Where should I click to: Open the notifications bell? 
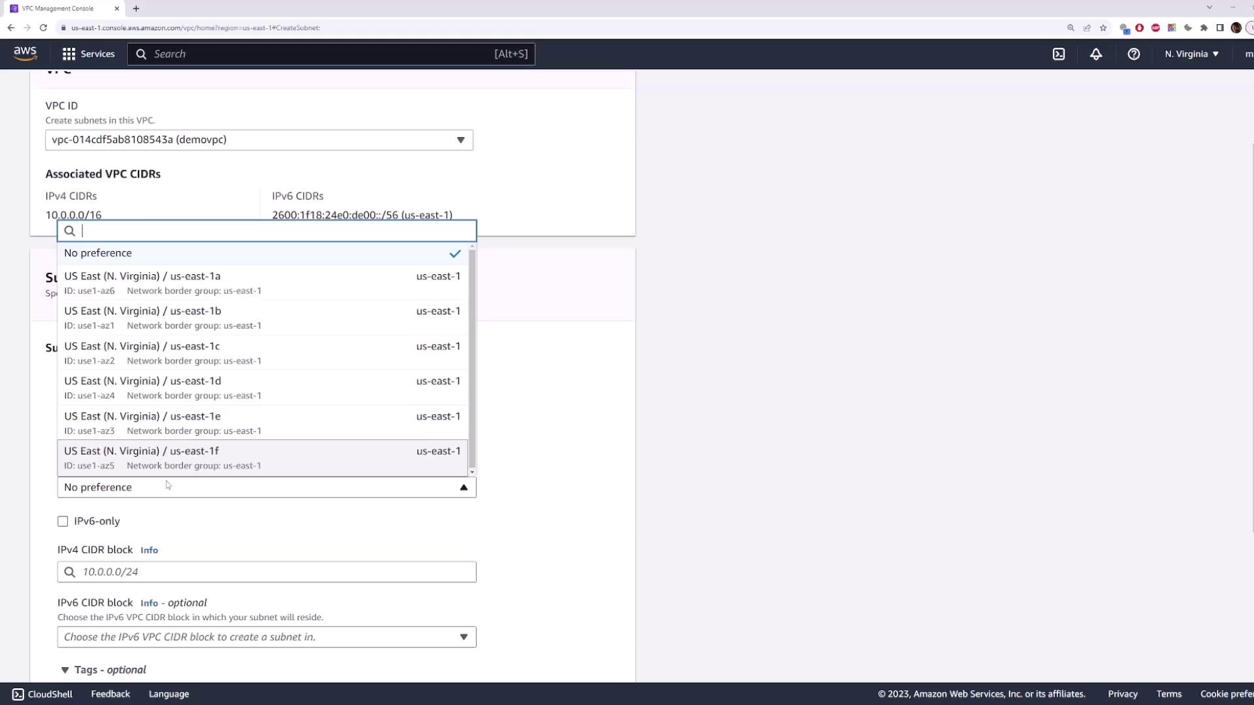pos(1096,54)
